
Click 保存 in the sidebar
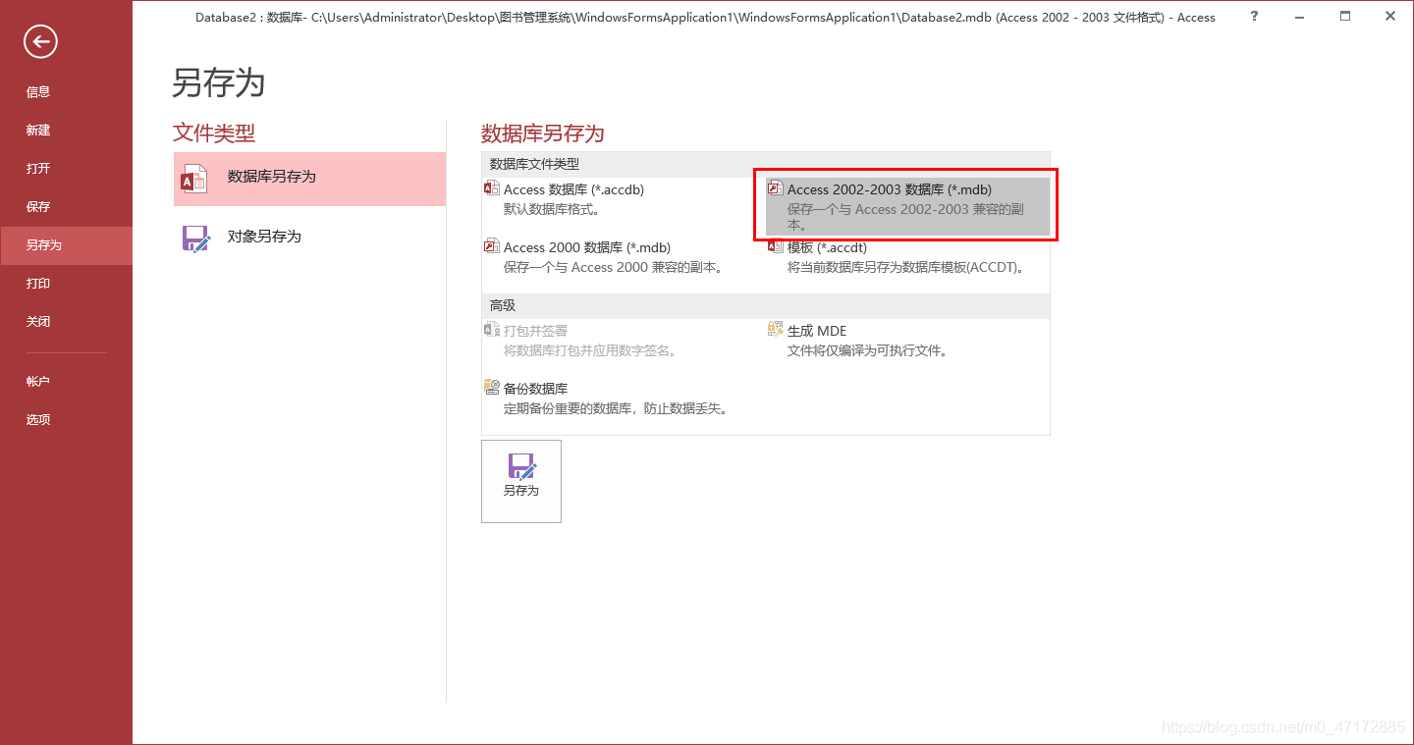pos(37,206)
